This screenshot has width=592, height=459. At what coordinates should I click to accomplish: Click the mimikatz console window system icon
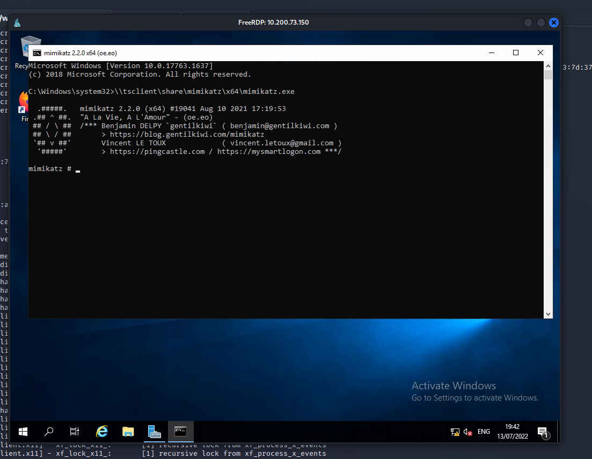[37, 53]
